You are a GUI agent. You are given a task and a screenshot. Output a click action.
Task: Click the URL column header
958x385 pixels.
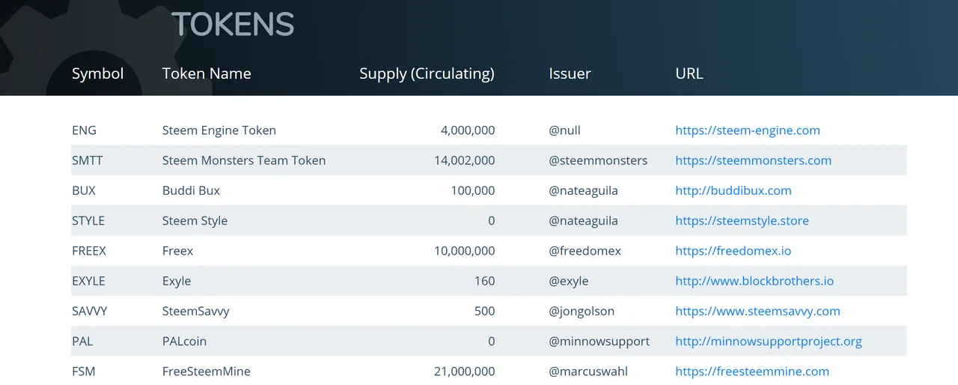(689, 73)
